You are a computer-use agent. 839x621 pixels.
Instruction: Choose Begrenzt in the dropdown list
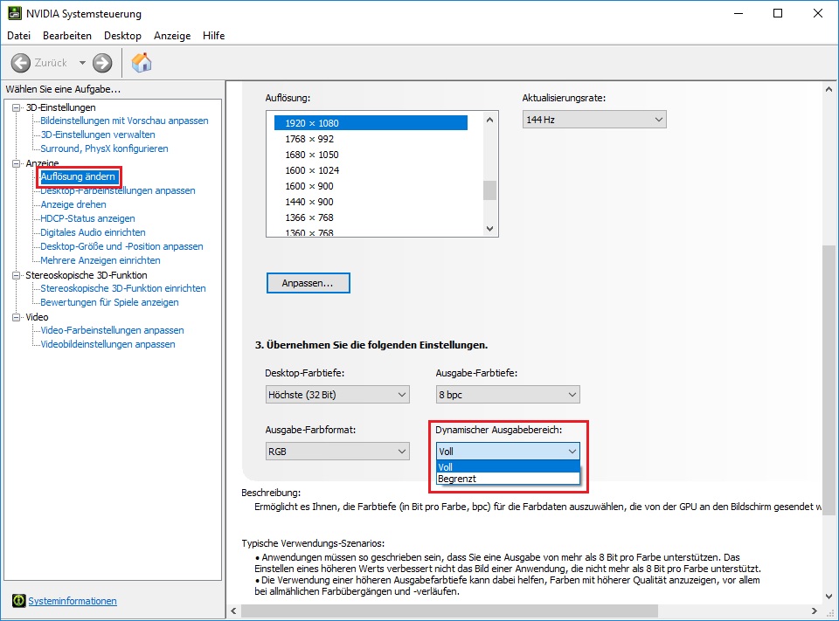pyautogui.click(x=508, y=479)
